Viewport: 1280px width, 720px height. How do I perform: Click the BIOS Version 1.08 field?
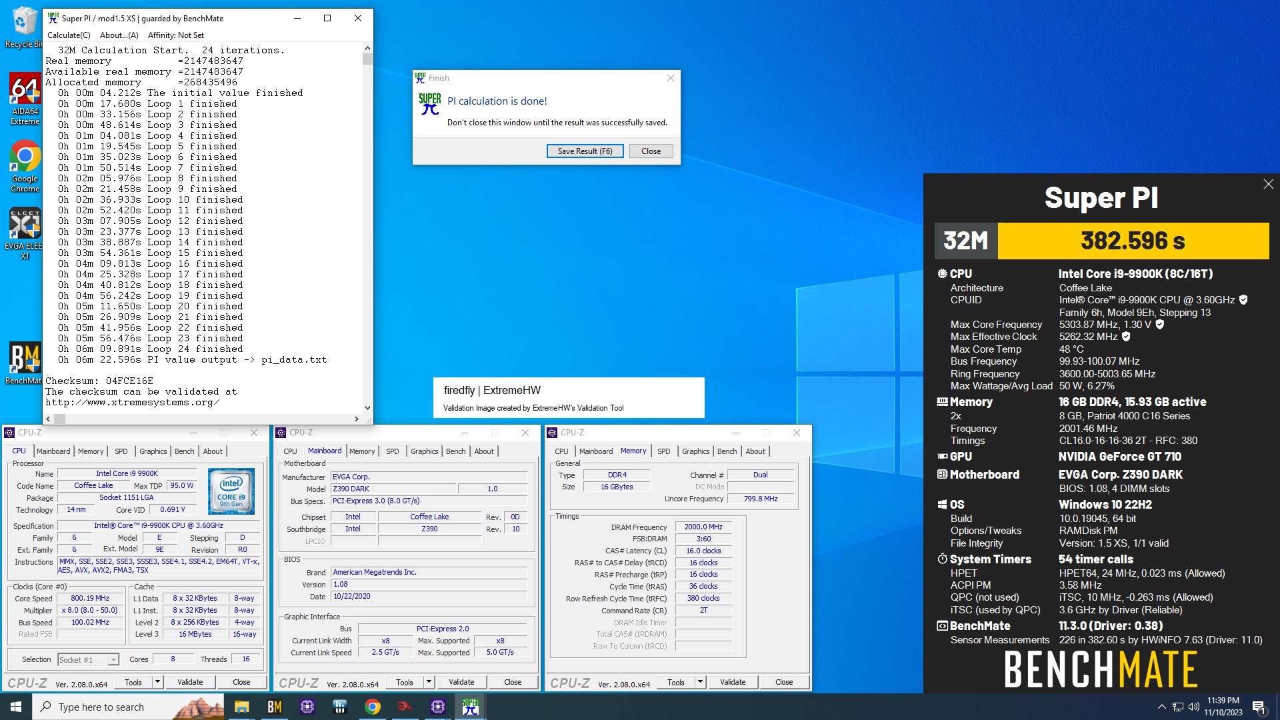tap(429, 585)
